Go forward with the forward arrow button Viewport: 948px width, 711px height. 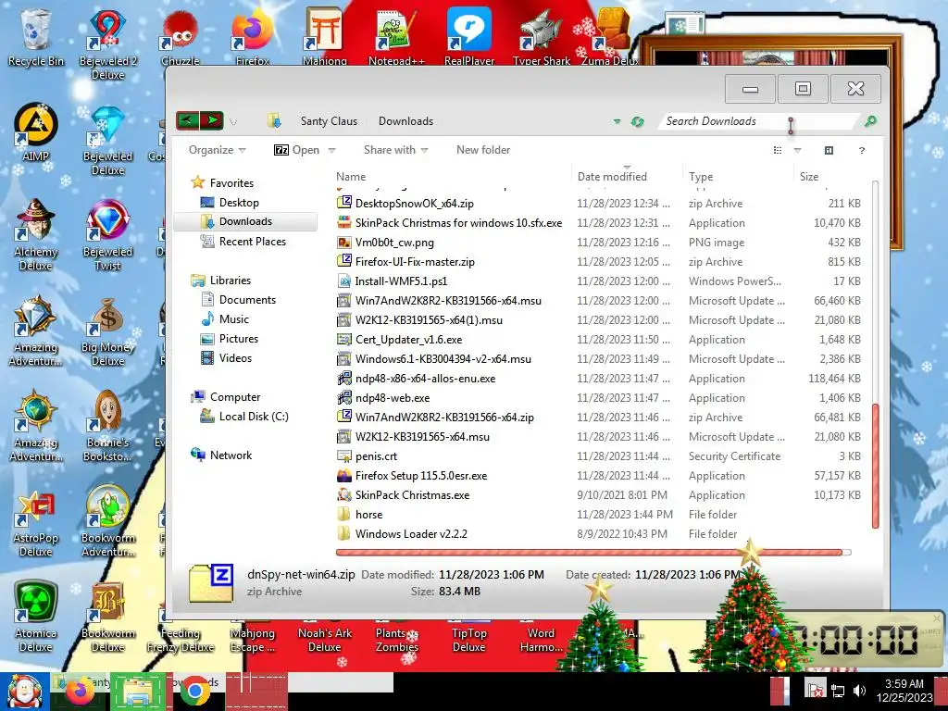212,120
